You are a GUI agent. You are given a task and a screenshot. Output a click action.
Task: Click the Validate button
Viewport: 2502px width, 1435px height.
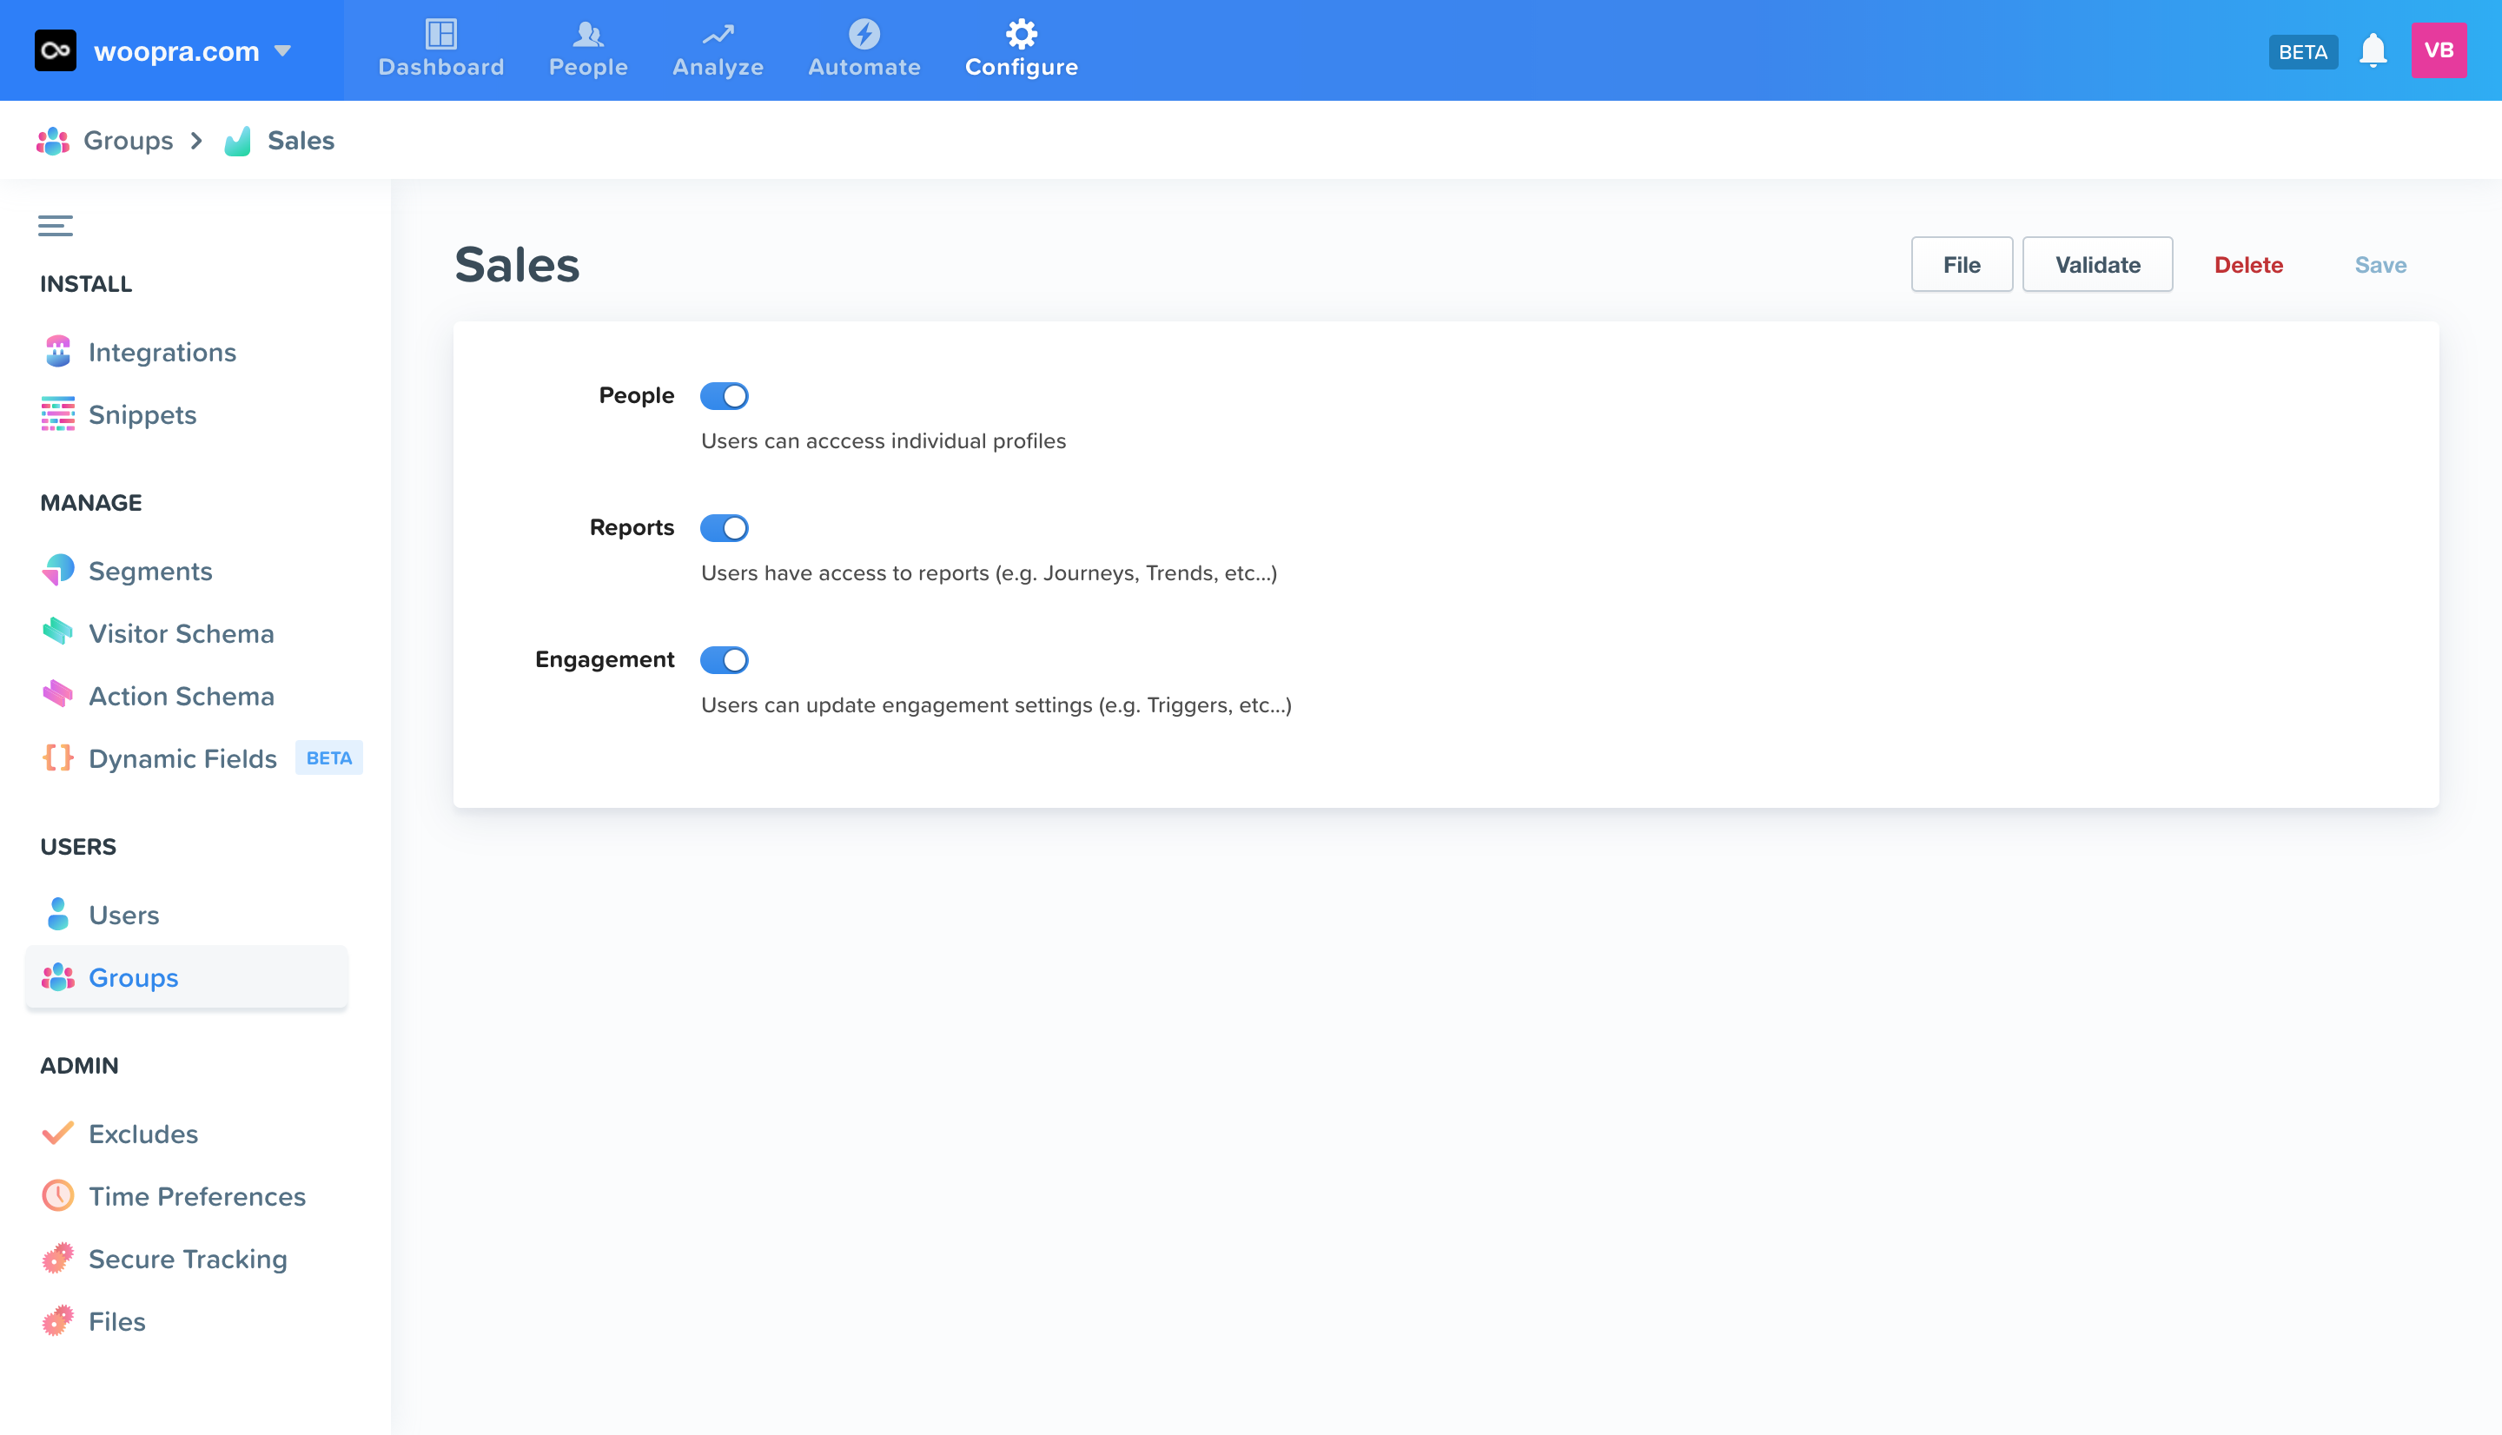coord(2097,264)
